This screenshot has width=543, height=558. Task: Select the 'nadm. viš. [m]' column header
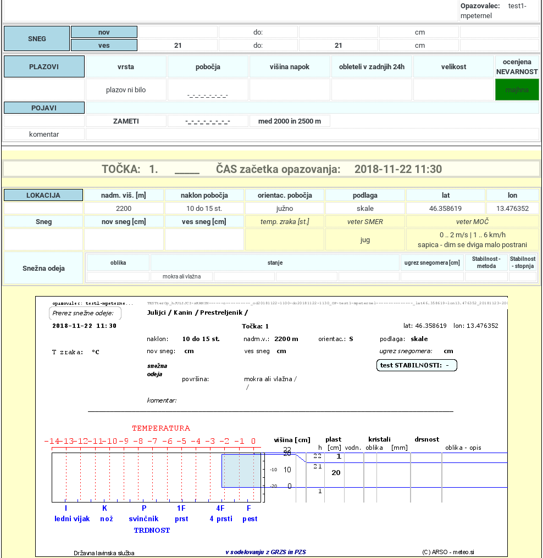124,195
